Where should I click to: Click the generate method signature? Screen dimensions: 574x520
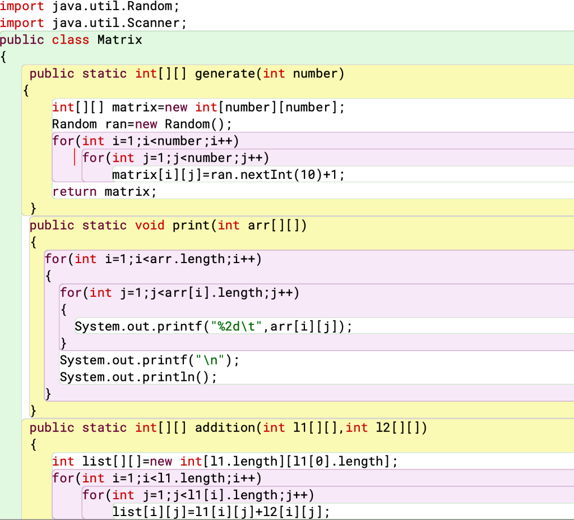(x=185, y=73)
